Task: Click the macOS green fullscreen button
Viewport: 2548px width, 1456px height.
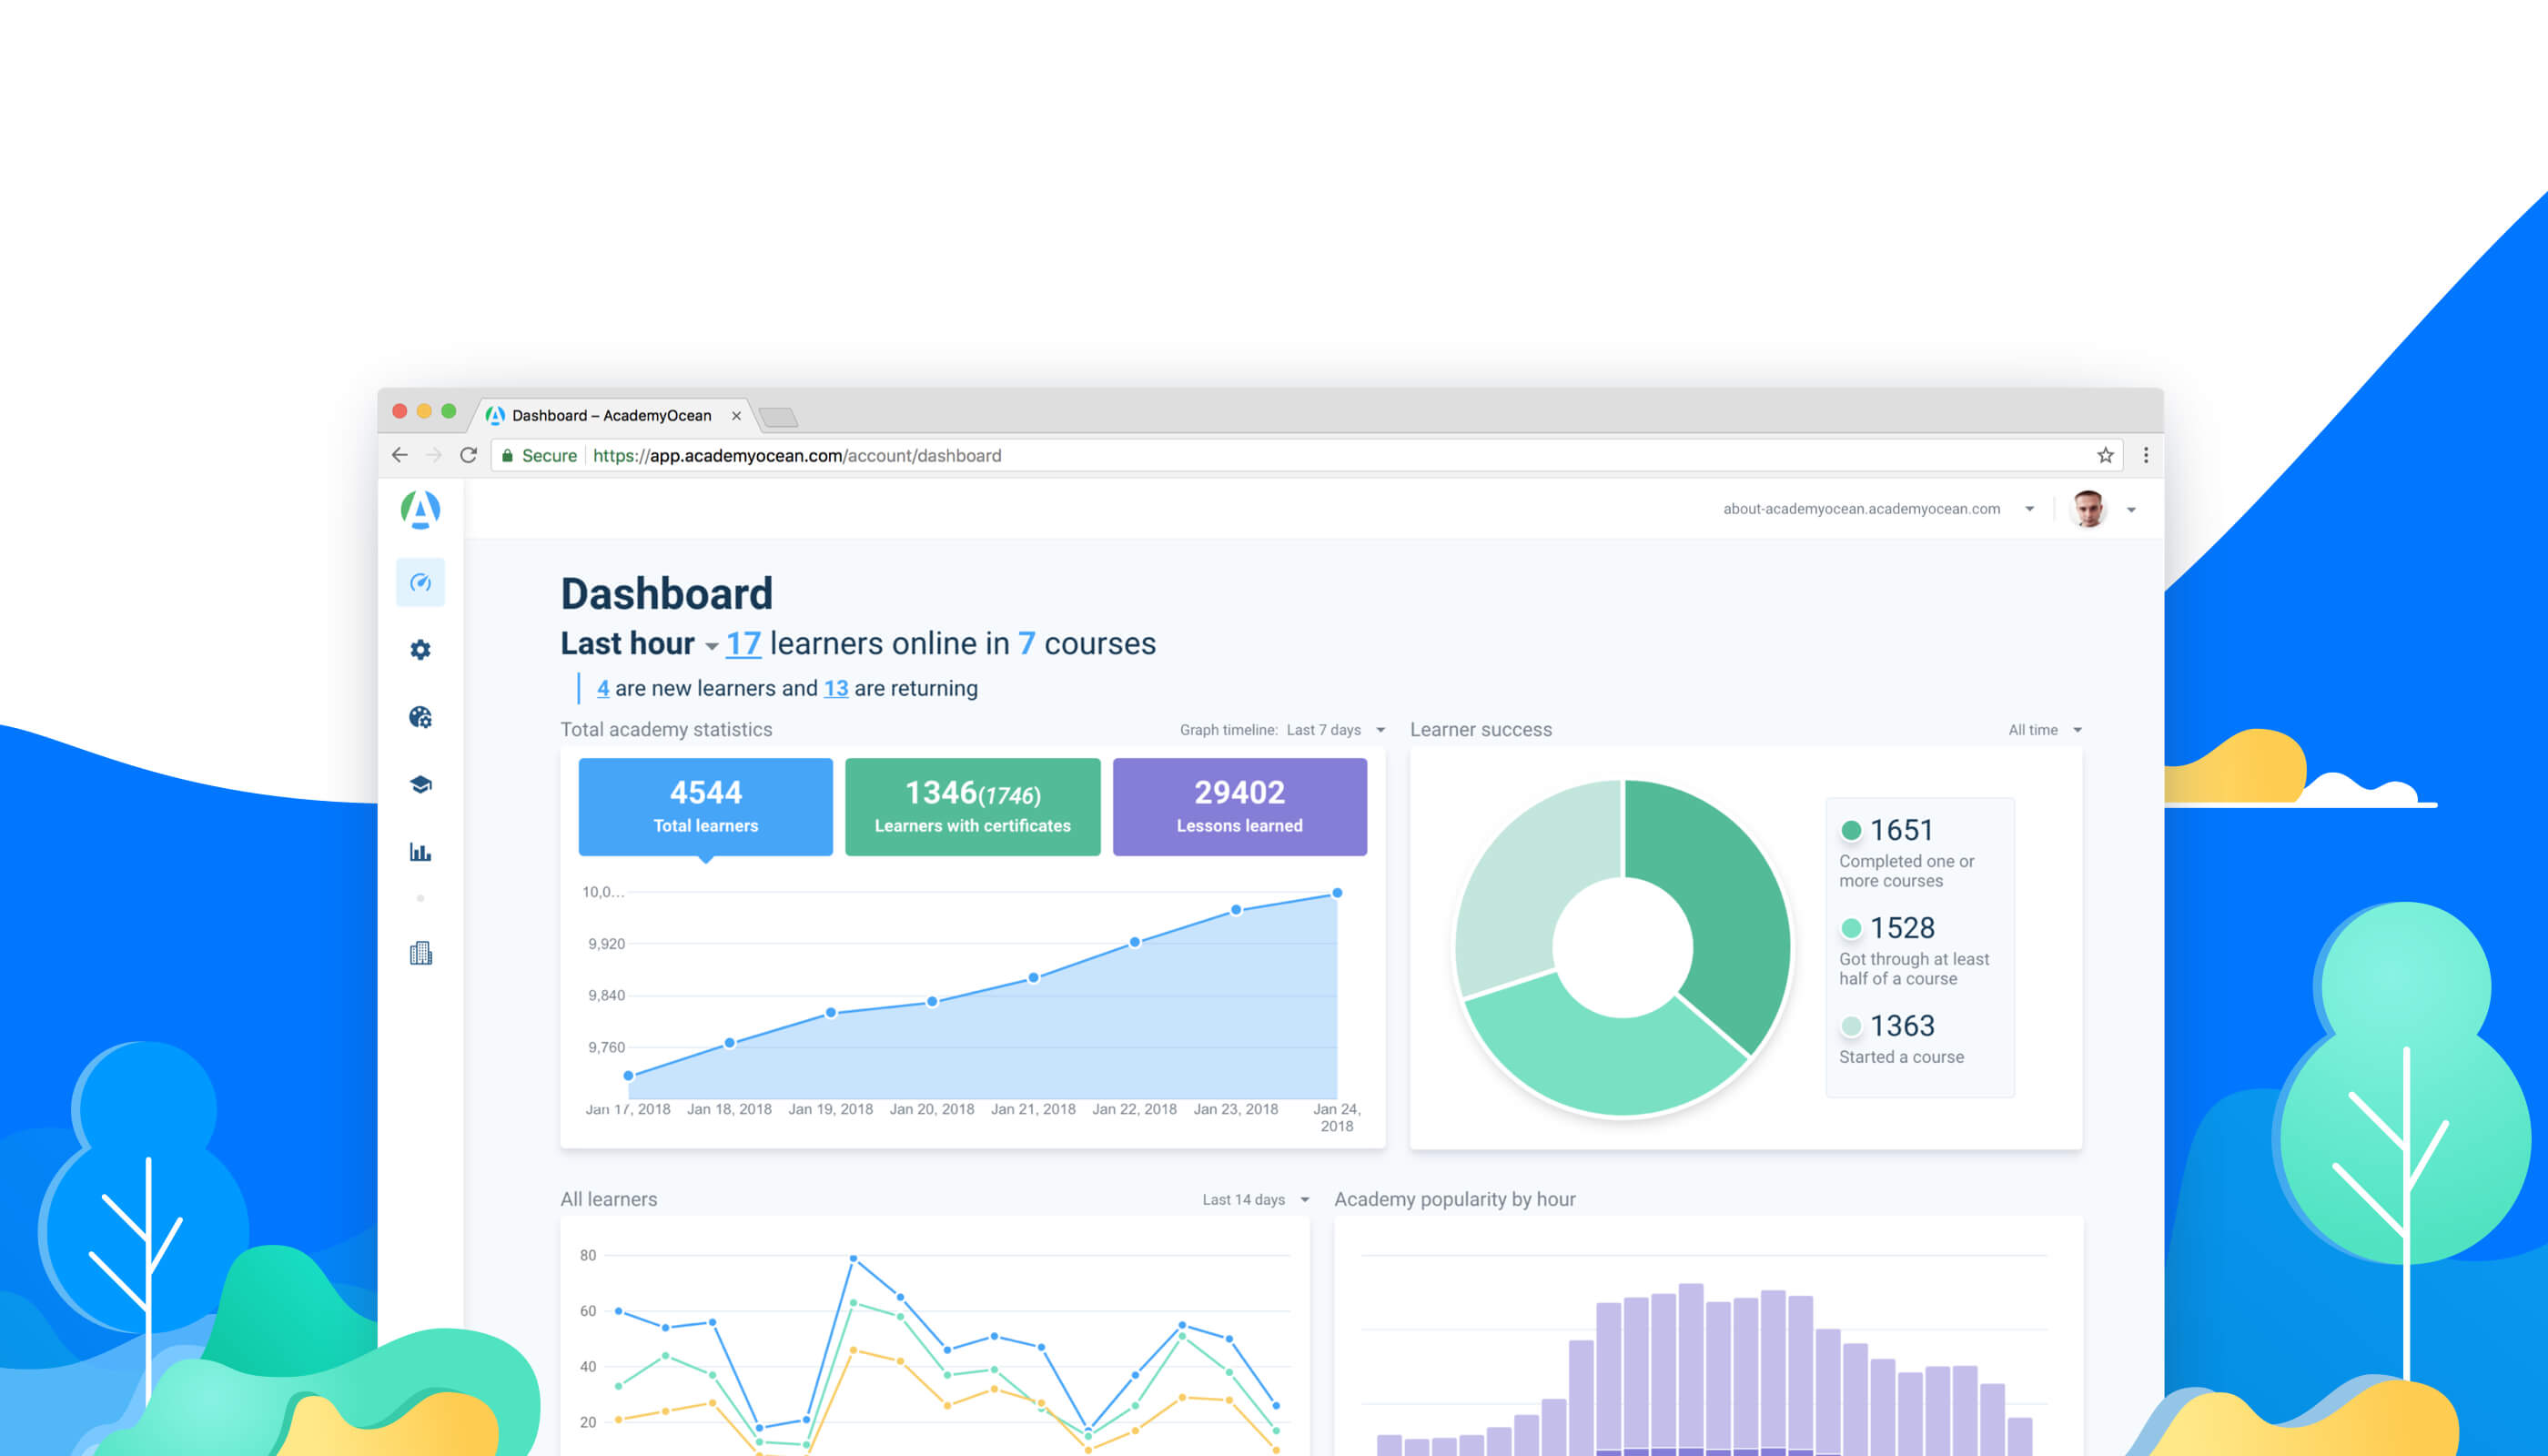Action: 449,411
